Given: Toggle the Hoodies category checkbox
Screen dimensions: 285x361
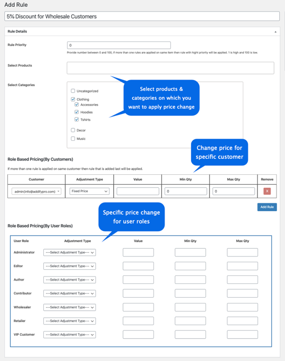Looking at the screenshot, I should pyautogui.click(x=77, y=112).
